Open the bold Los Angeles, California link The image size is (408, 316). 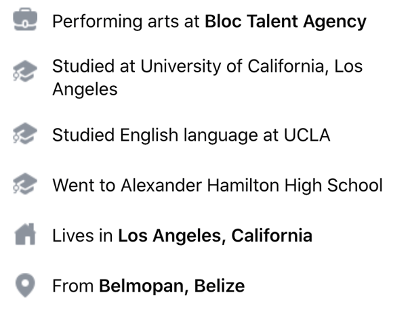(x=215, y=235)
